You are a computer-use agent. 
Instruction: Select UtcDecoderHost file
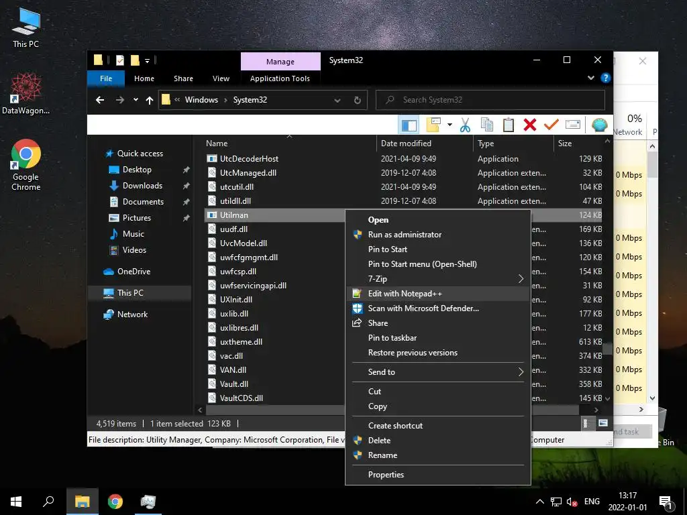pos(249,158)
